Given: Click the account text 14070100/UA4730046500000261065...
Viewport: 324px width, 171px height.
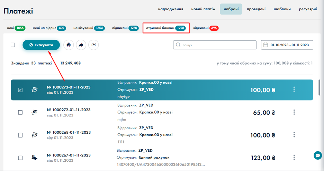Looking at the screenshot, I should pos(161,165).
